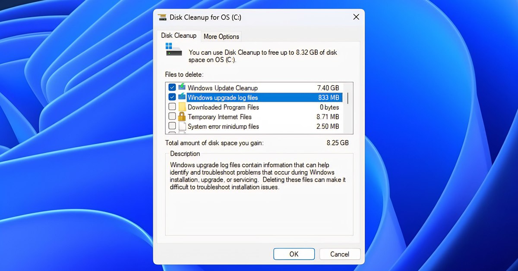The height and width of the screenshot is (271, 518).
Task: Select the Windows upgrade log files row text
Action: (x=223, y=98)
